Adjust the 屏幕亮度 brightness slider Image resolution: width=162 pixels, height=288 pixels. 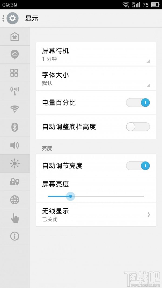point(70,196)
